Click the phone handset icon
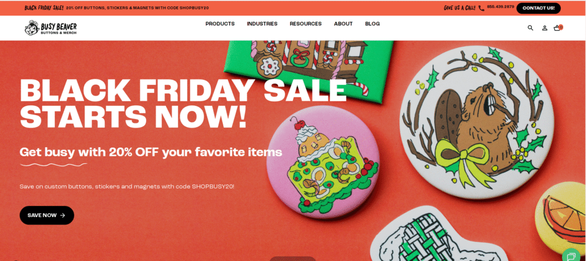586x261 pixels. pos(481,8)
